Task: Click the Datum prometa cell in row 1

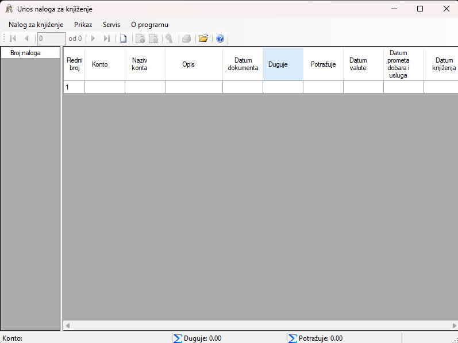Action: click(403, 87)
